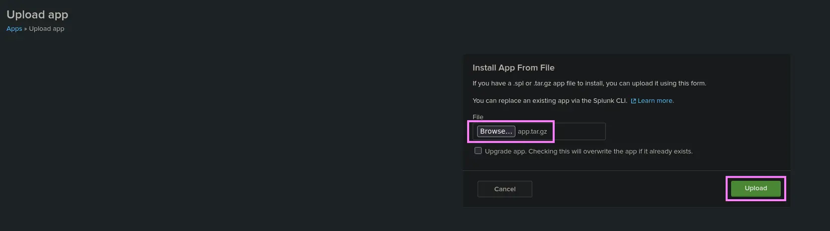The height and width of the screenshot is (231, 830).
Task: Open the Learn more link
Action: click(x=656, y=101)
